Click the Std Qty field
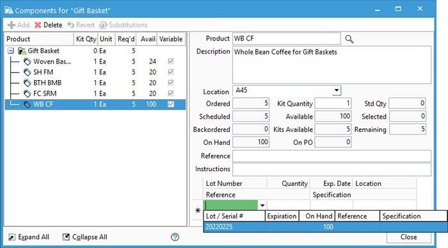Image resolution: width=448 pixels, height=248 pixels. click(x=408, y=103)
